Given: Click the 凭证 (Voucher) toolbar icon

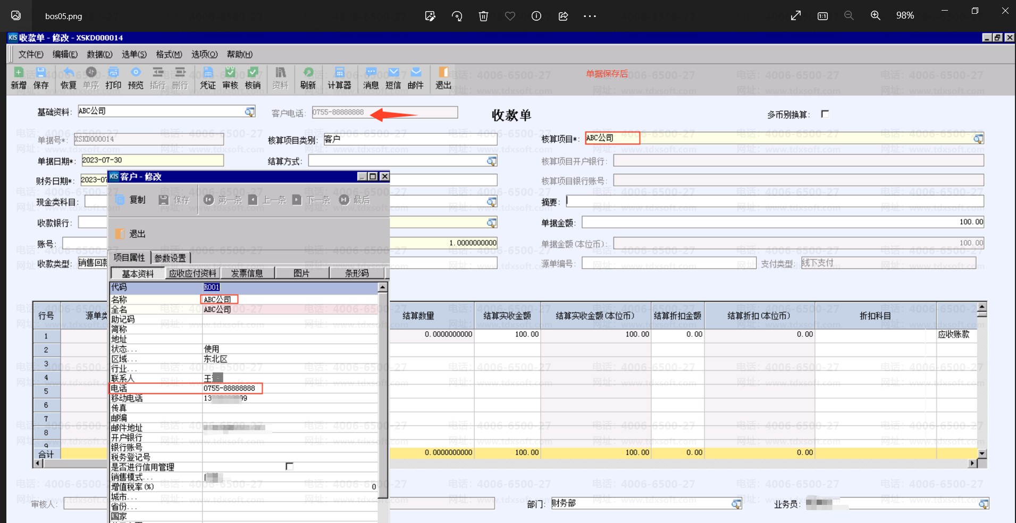Looking at the screenshot, I should point(208,78).
